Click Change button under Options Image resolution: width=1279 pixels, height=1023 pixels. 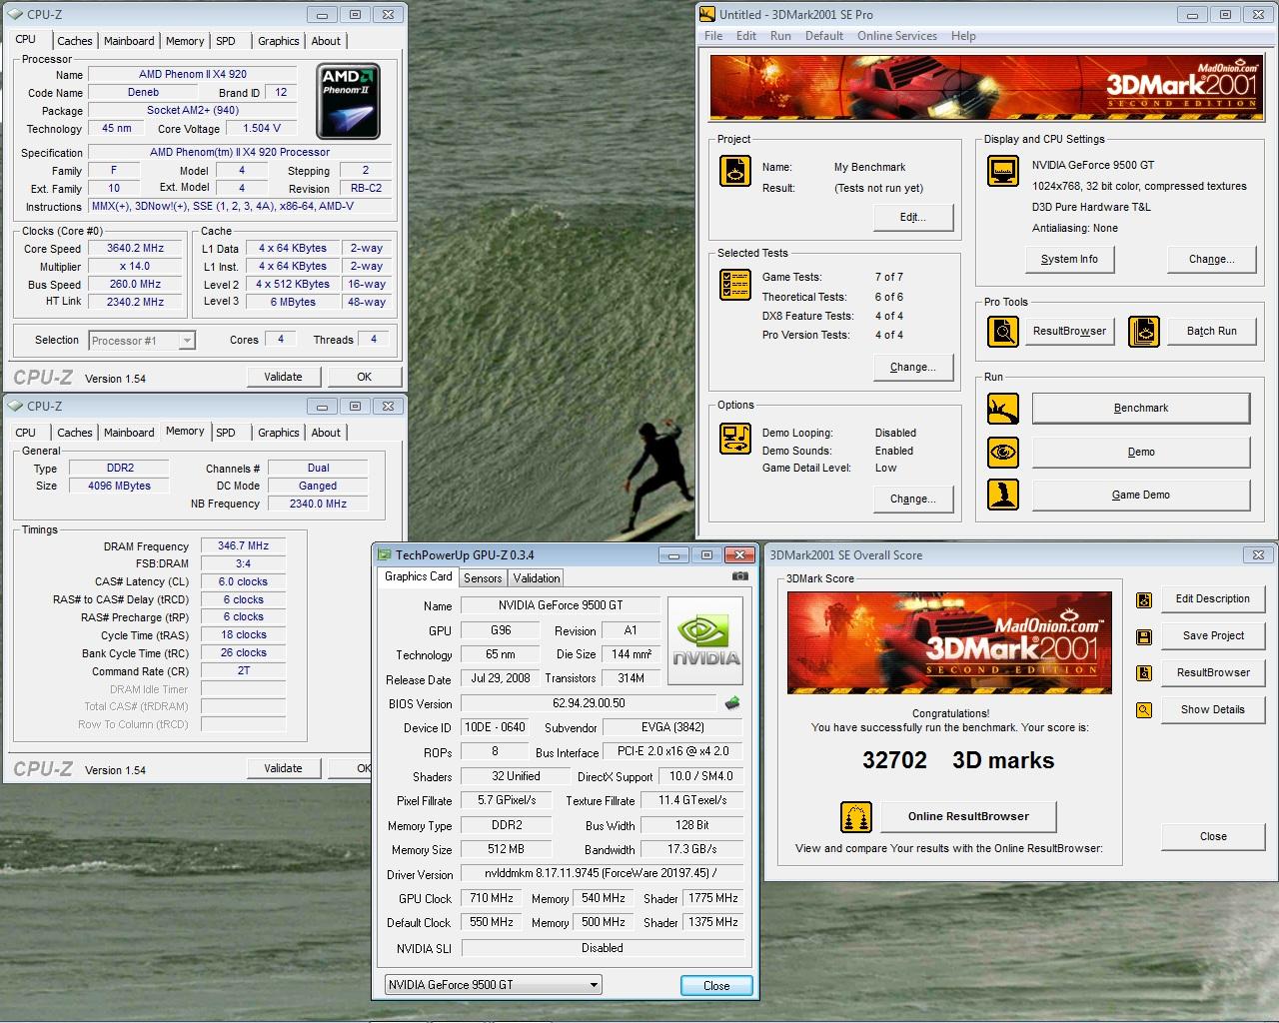tap(912, 499)
